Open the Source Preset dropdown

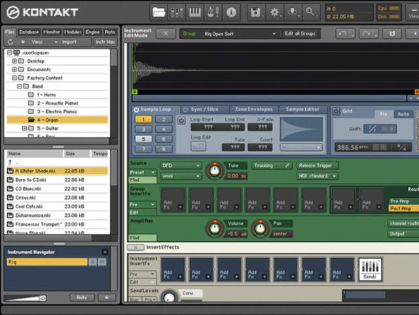[143, 172]
